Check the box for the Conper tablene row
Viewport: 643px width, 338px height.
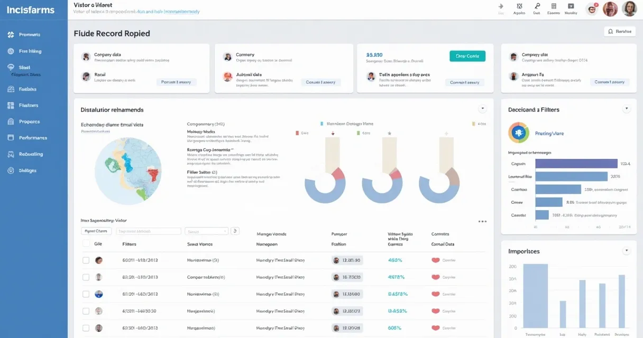tap(86, 277)
